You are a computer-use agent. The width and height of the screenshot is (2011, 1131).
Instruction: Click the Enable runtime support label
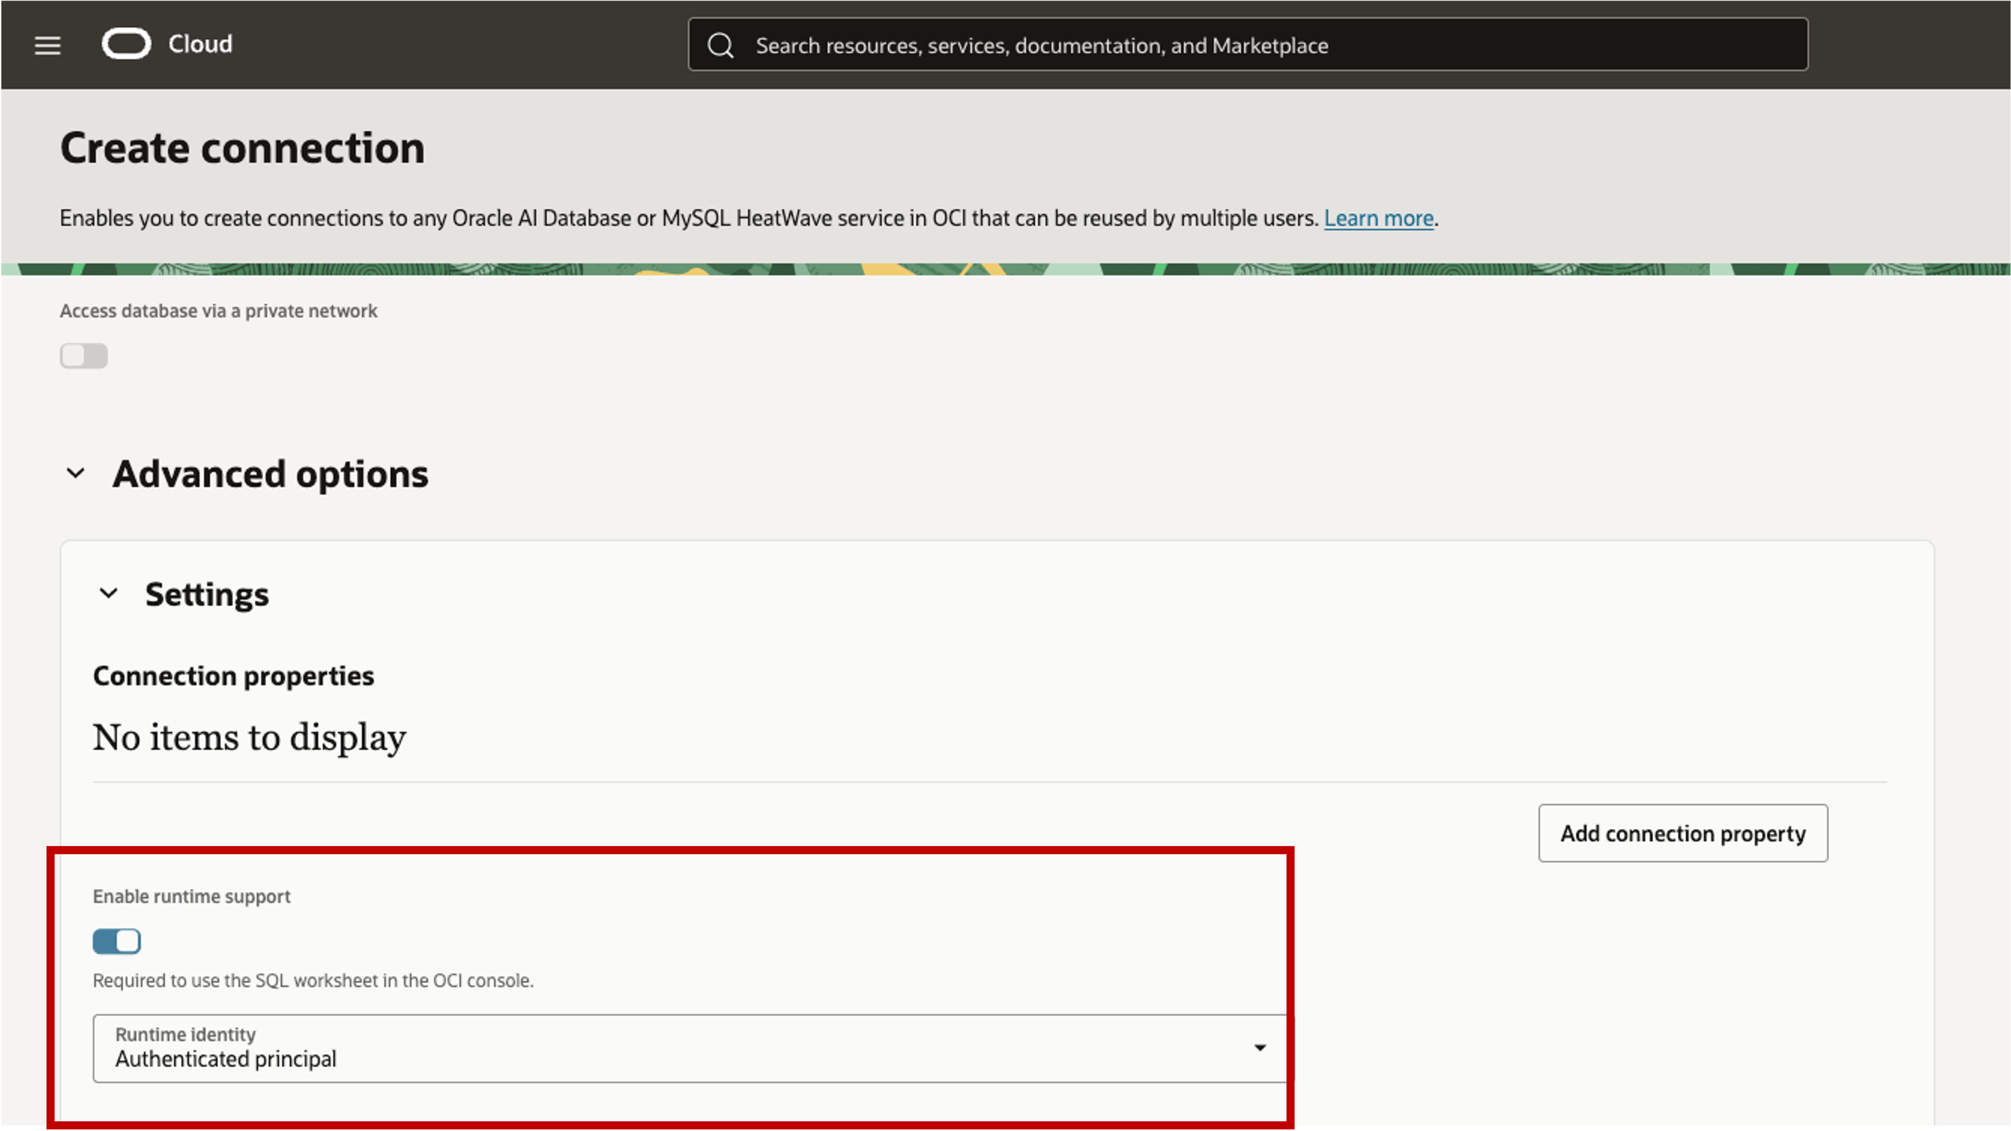click(x=191, y=896)
